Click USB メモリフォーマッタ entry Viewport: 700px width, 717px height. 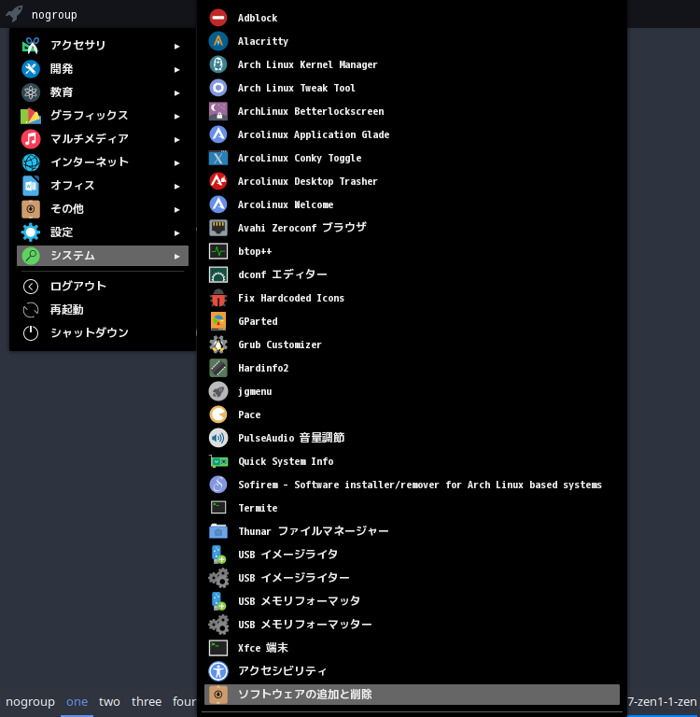pyautogui.click(x=412, y=601)
